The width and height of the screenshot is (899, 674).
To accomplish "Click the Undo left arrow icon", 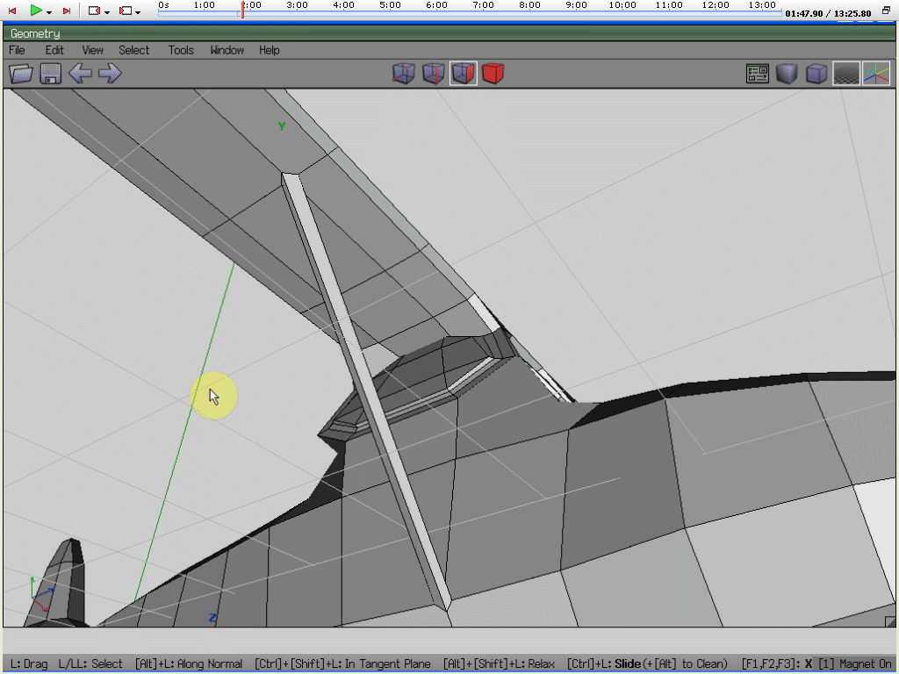I will (80, 74).
